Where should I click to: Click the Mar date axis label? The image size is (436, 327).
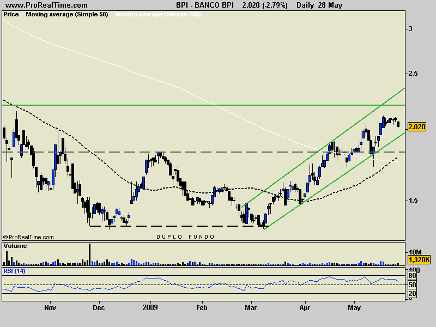click(251, 307)
